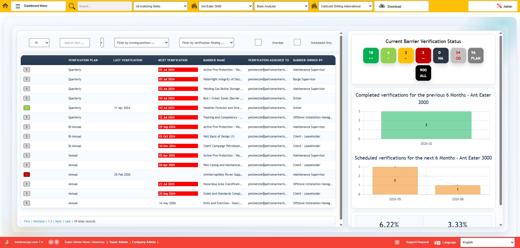520x248 pixels.
Task: Open the page size 15 dropdown
Action: [x=39, y=43]
